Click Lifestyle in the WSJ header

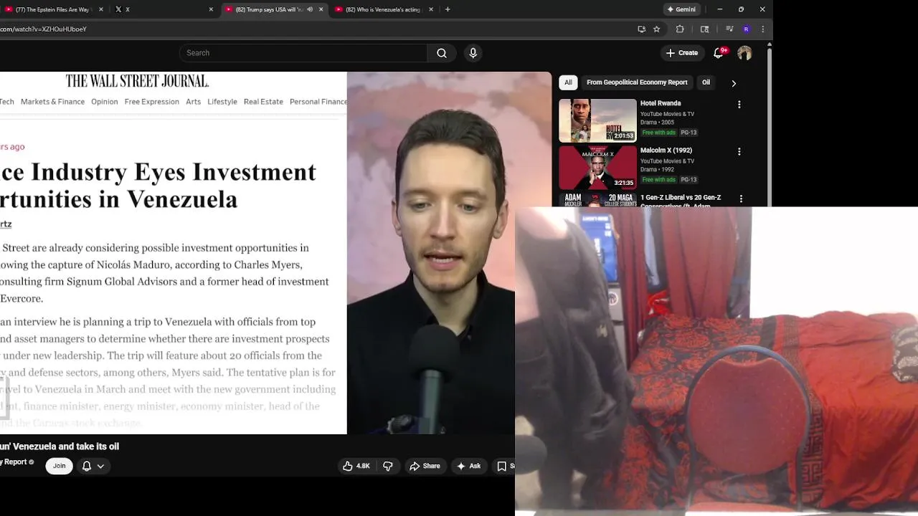point(222,102)
